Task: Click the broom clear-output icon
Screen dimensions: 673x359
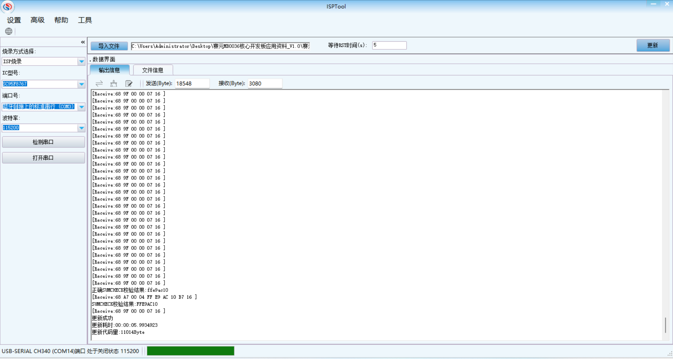Action: click(114, 83)
